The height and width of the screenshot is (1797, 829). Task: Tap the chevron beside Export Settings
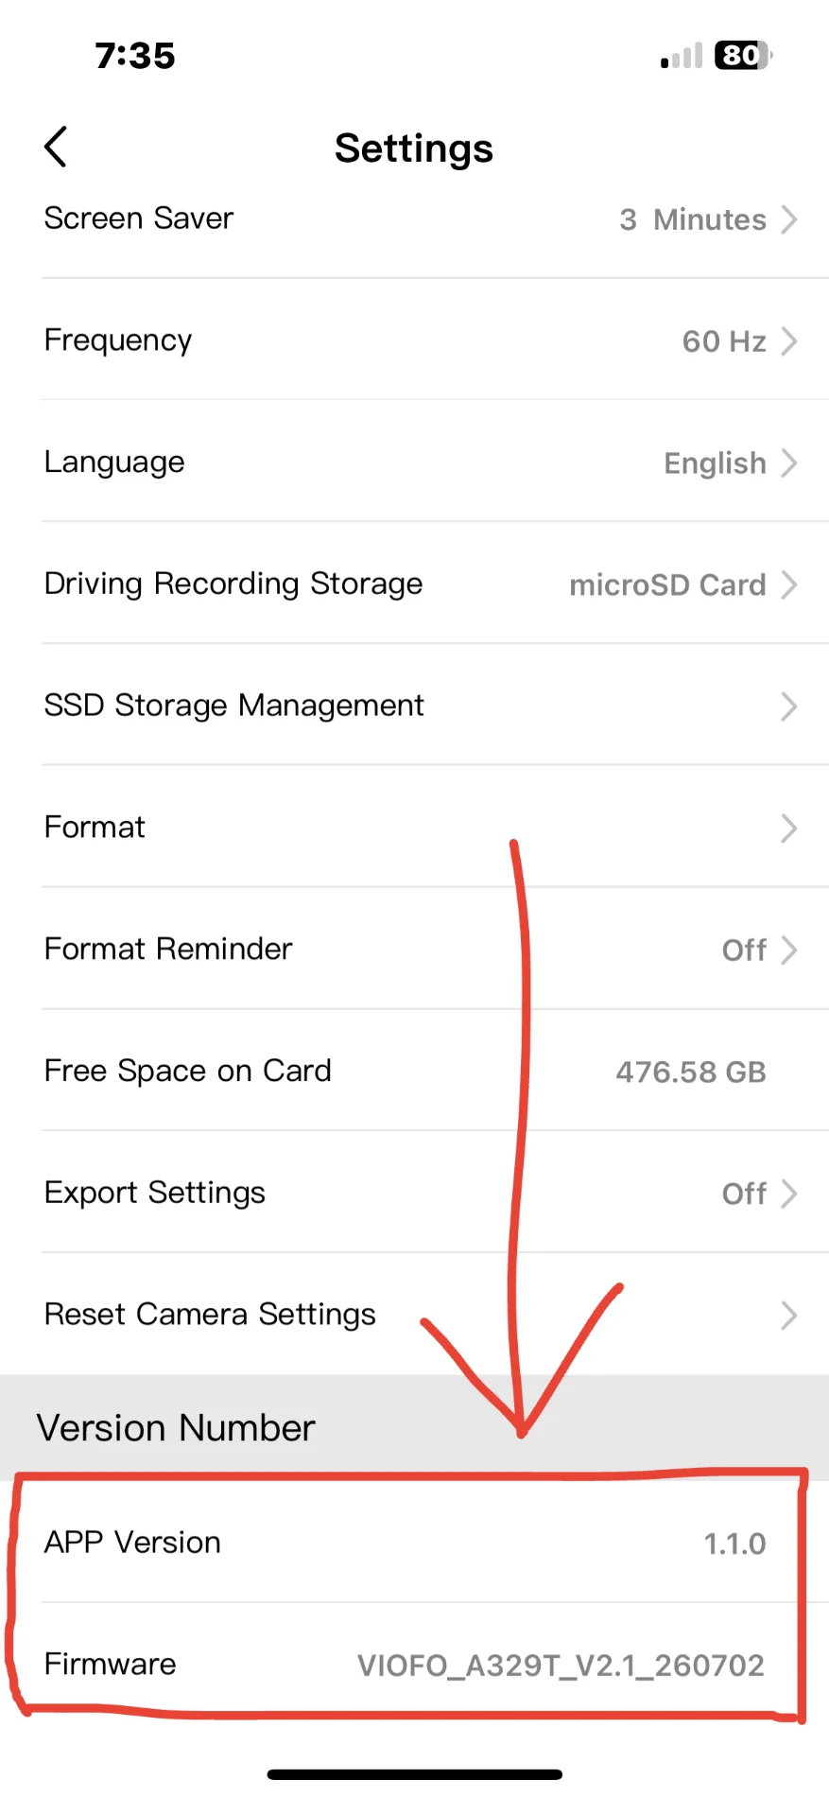(789, 1194)
